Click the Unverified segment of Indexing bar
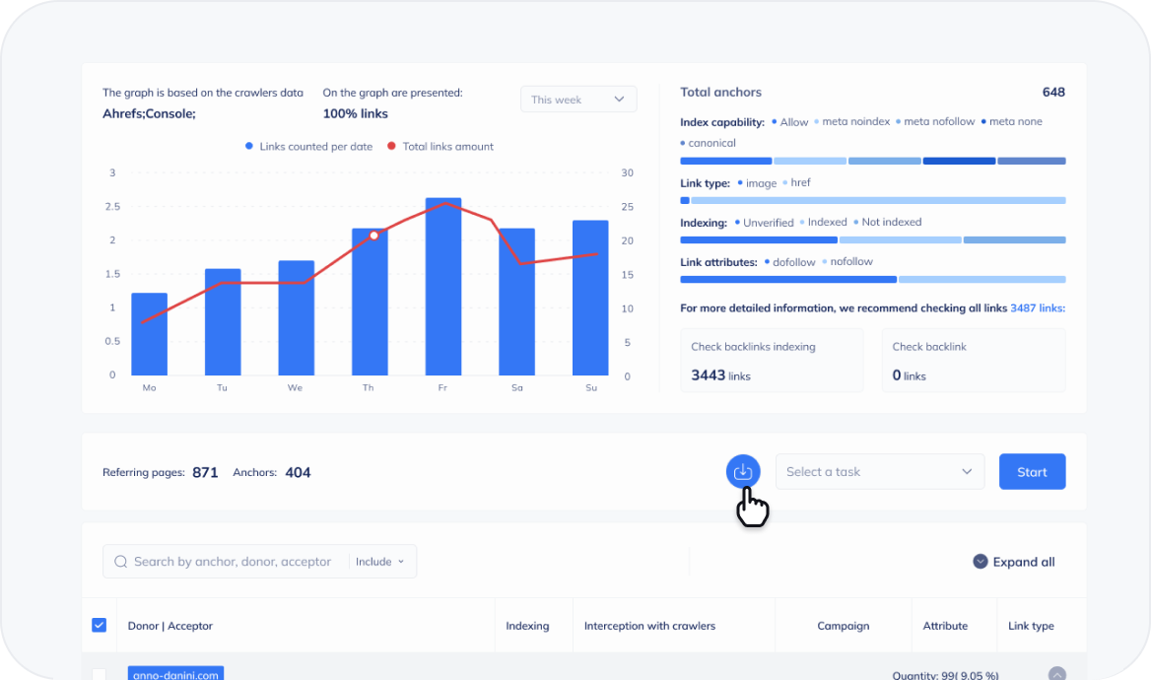 [758, 240]
